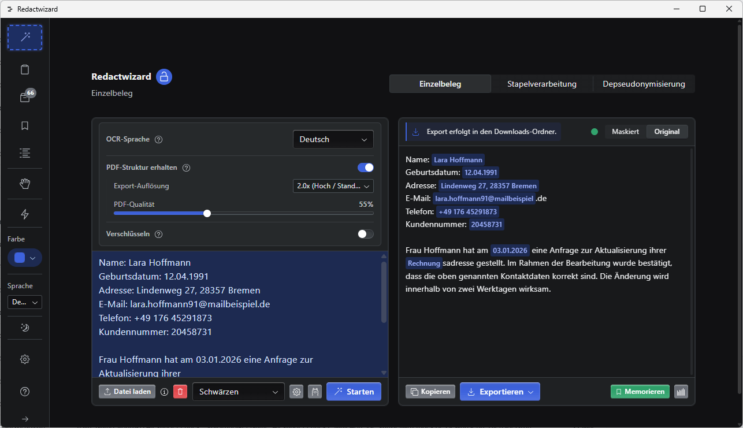
Task: Enable the Verschlüsseln switch
Action: [366, 234]
